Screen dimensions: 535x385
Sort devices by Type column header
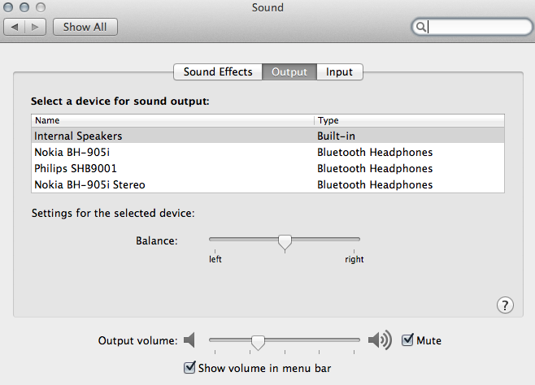pos(410,120)
